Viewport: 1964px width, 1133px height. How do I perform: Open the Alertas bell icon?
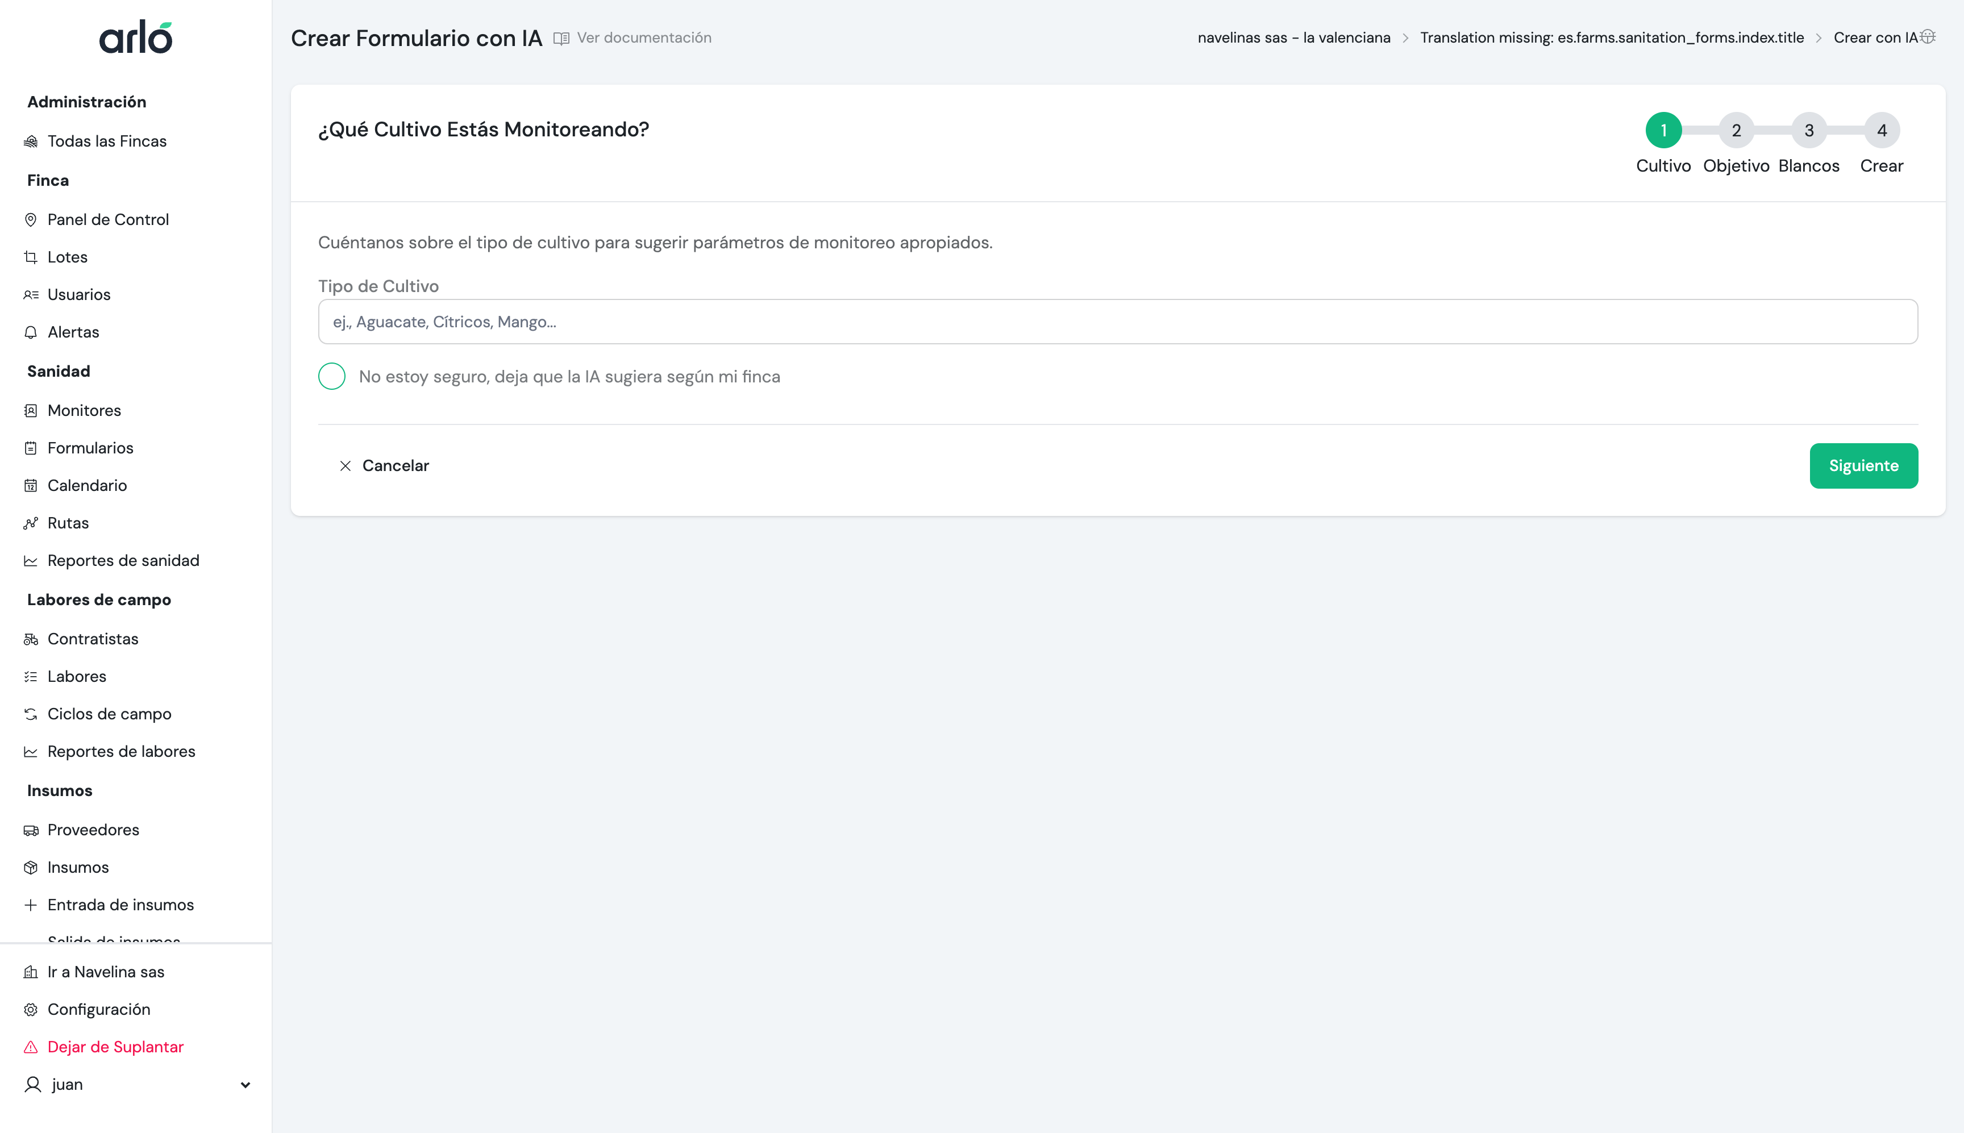30,332
